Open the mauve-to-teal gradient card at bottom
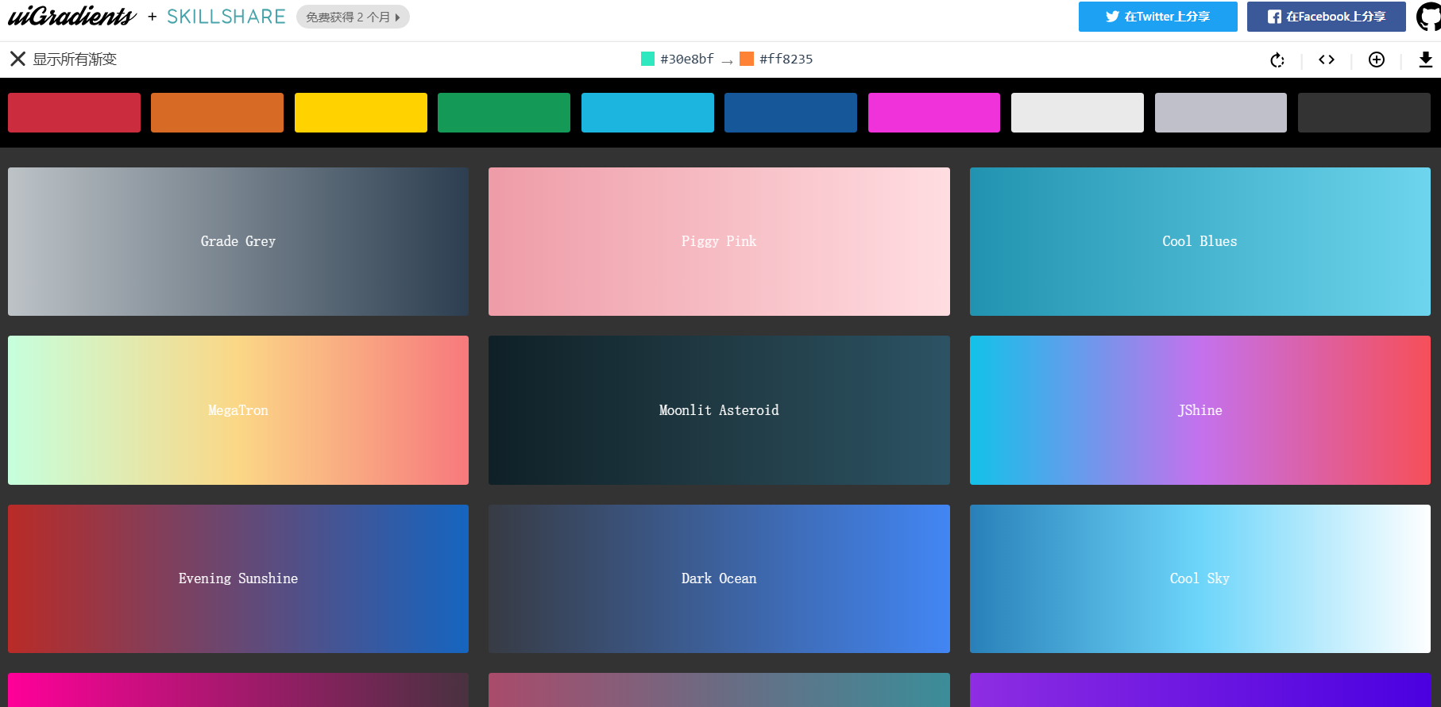This screenshot has width=1441, height=707. pyautogui.click(x=719, y=690)
